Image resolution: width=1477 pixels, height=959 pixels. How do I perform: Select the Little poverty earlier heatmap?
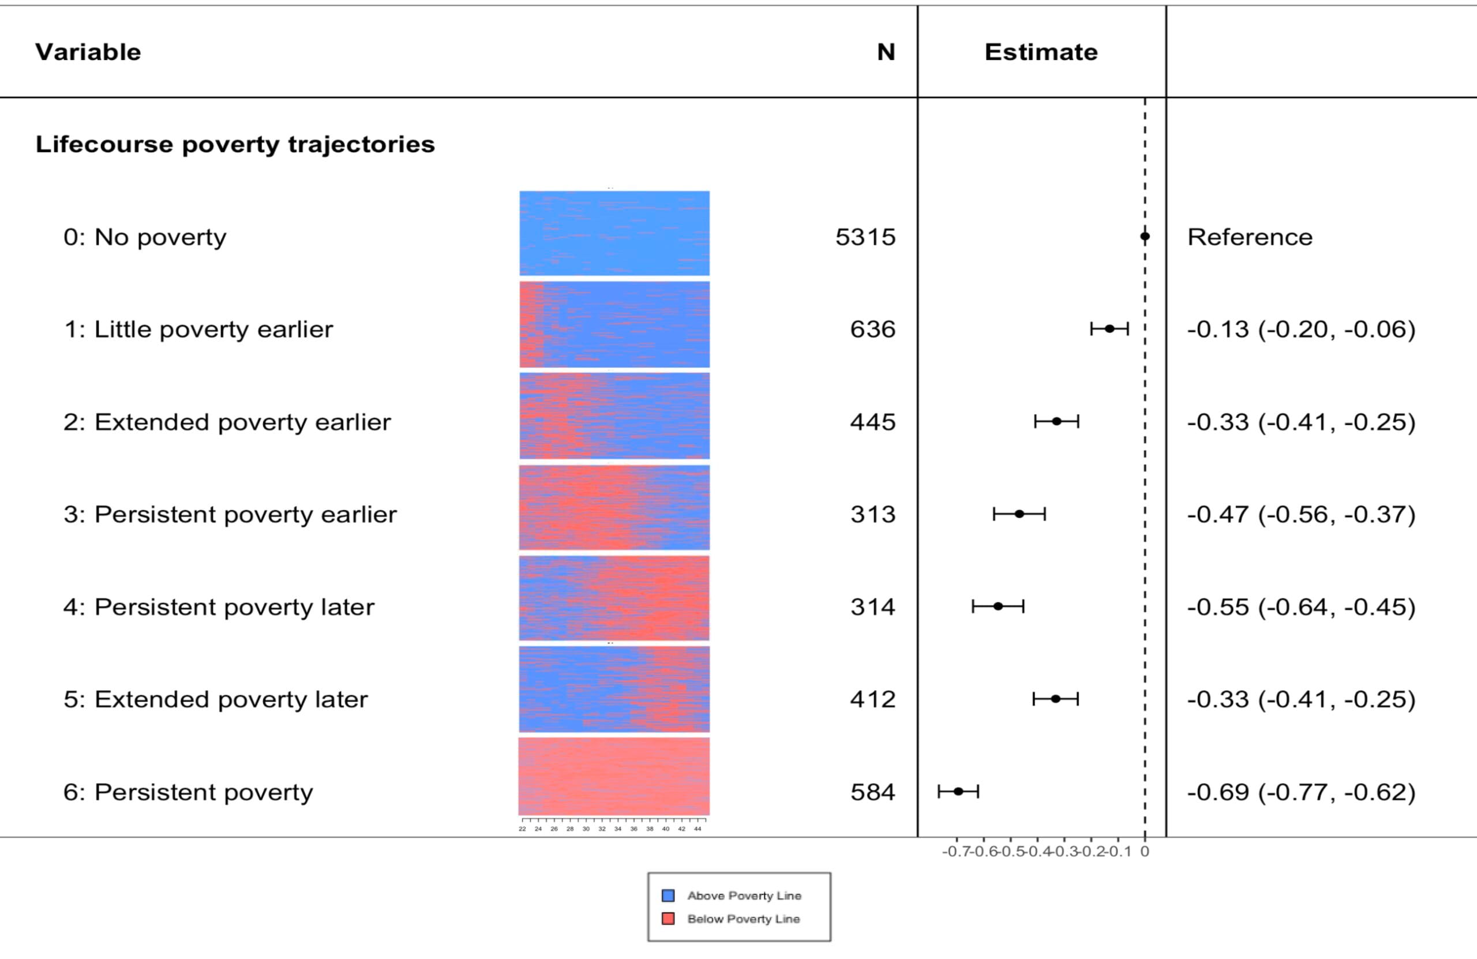point(614,325)
